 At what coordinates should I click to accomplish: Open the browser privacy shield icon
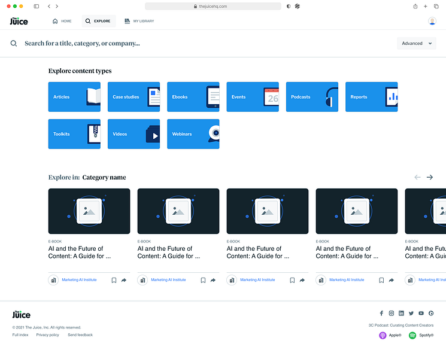tap(289, 6)
